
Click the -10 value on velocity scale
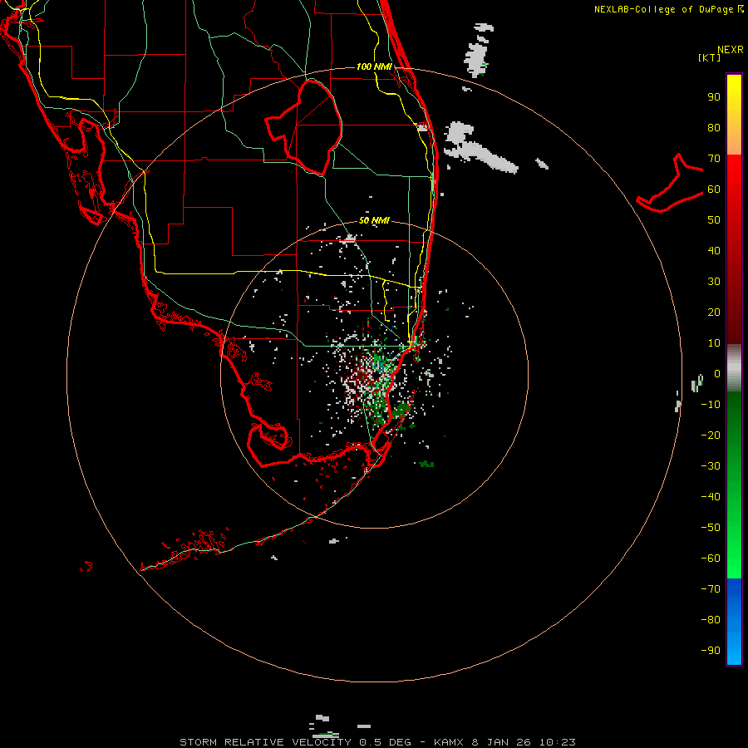point(711,405)
